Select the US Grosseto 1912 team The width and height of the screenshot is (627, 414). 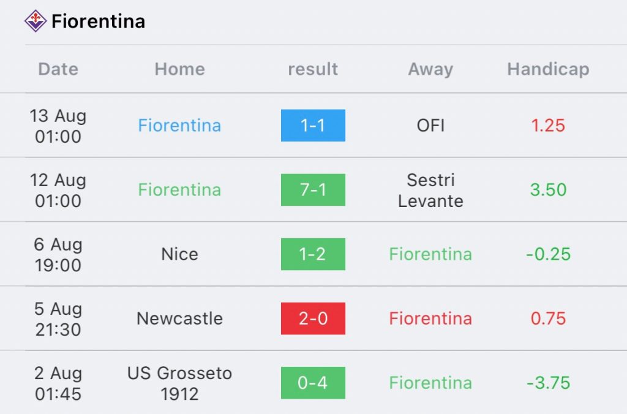coord(179,383)
